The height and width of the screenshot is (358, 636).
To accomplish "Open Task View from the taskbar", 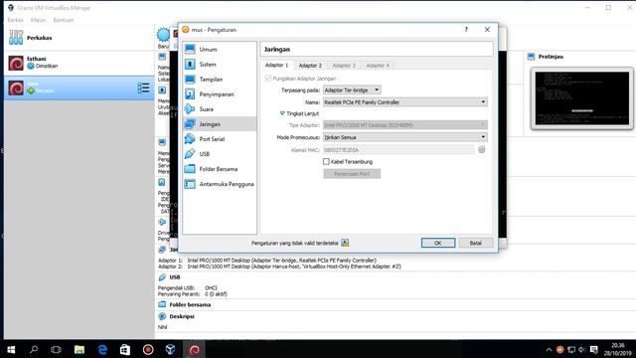I will pyautogui.click(x=56, y=349).
